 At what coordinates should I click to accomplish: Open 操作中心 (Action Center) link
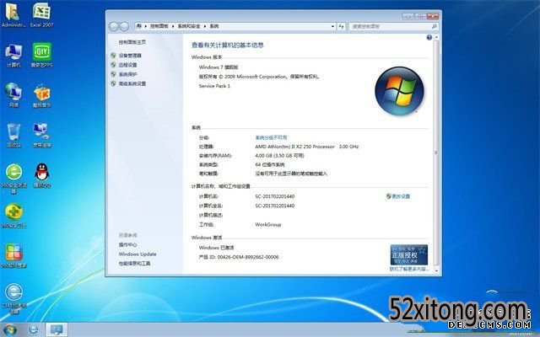[x=127, y=244]
